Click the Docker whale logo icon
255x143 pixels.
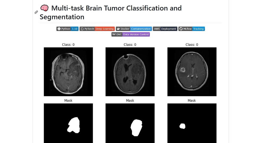click(118, 29)
